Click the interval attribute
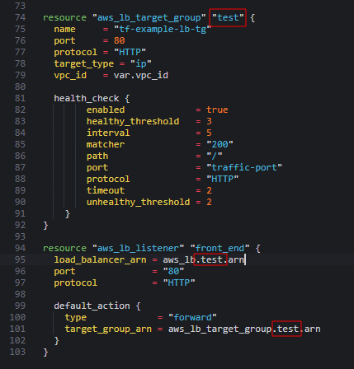The image size is (354, 369). click(108, 133)
